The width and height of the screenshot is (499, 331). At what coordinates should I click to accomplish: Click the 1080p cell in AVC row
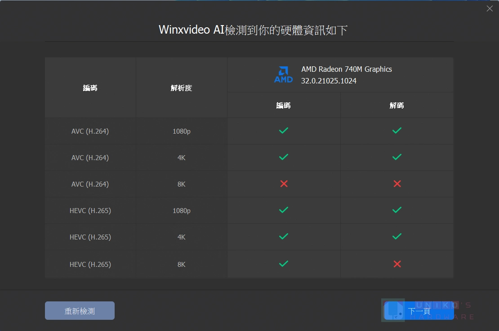tap(182, 131)
